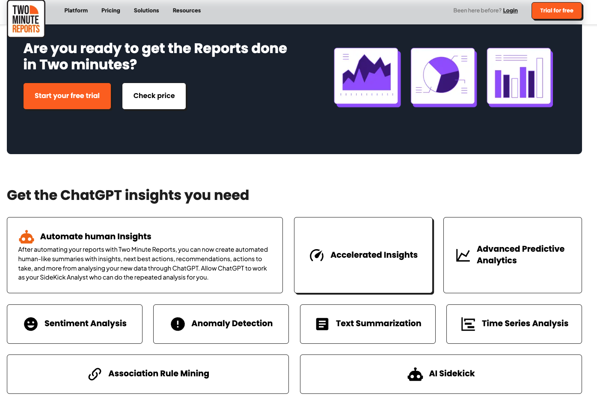Image resolution: width=597 pixels, height=399 pixels.
Task: Click the line chart icon for Predictive Analytics
Action: (463, 255)
